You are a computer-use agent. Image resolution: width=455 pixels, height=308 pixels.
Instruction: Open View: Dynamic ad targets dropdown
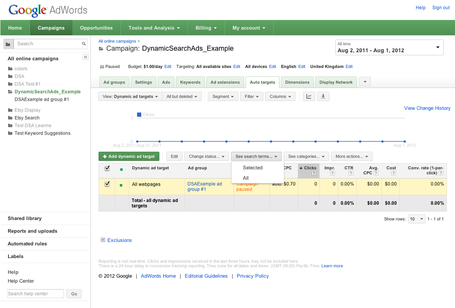[130, 96]
